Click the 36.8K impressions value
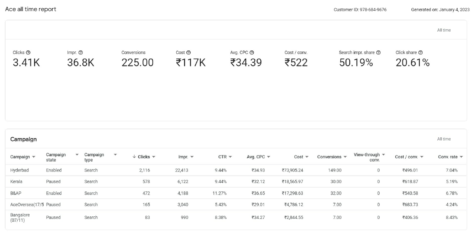Viewport: 472px width, 235px height. click(x=81, y=63)
